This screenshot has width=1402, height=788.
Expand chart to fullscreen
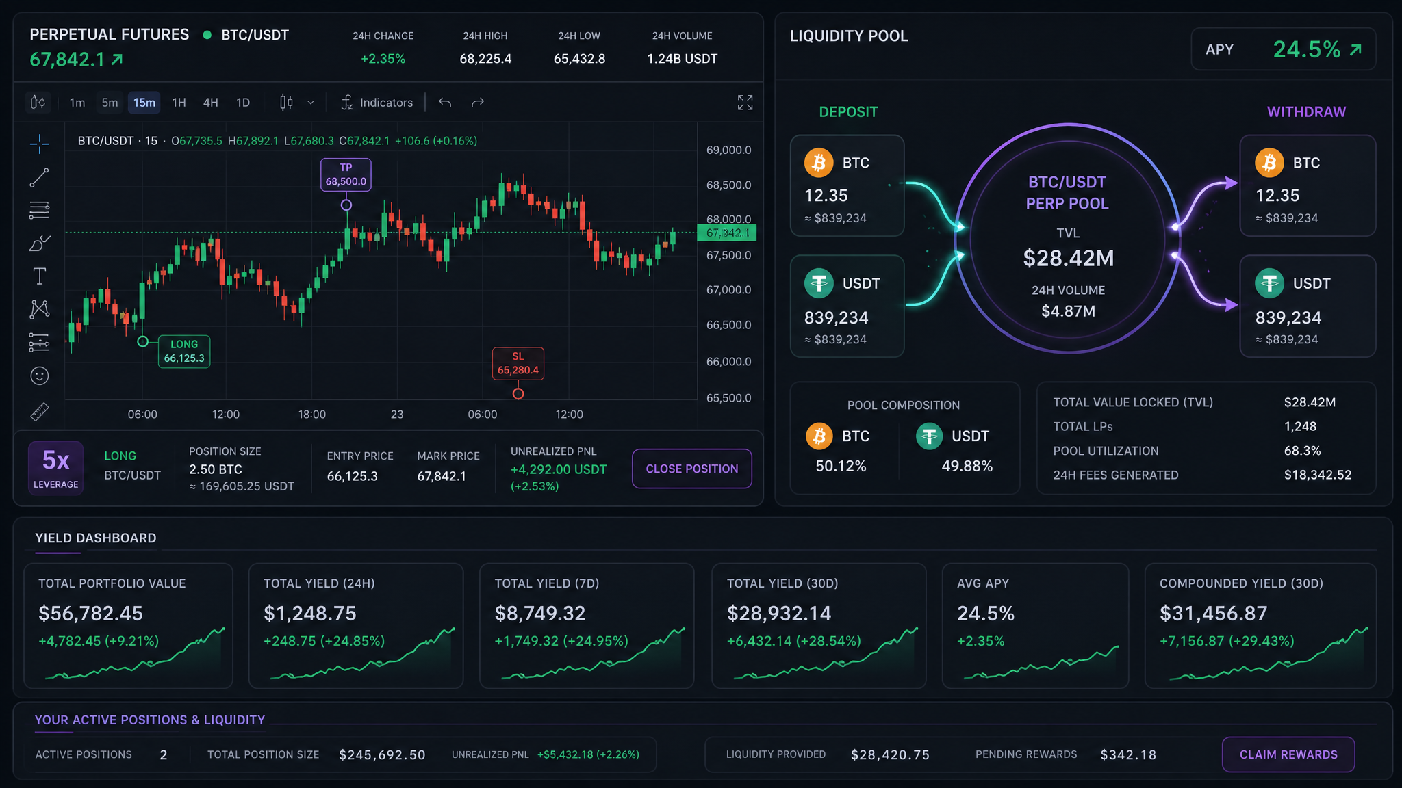pyautogui.click(x=745, y=103)
